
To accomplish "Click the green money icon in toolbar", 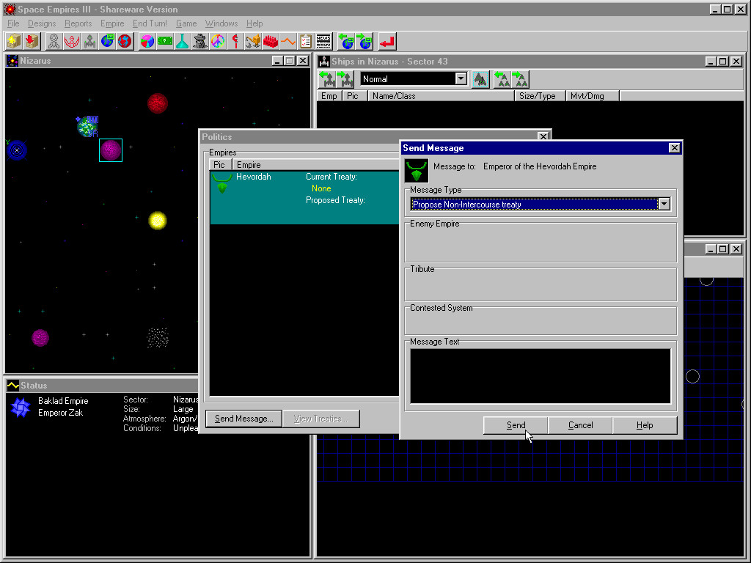I will pos(165,41).
